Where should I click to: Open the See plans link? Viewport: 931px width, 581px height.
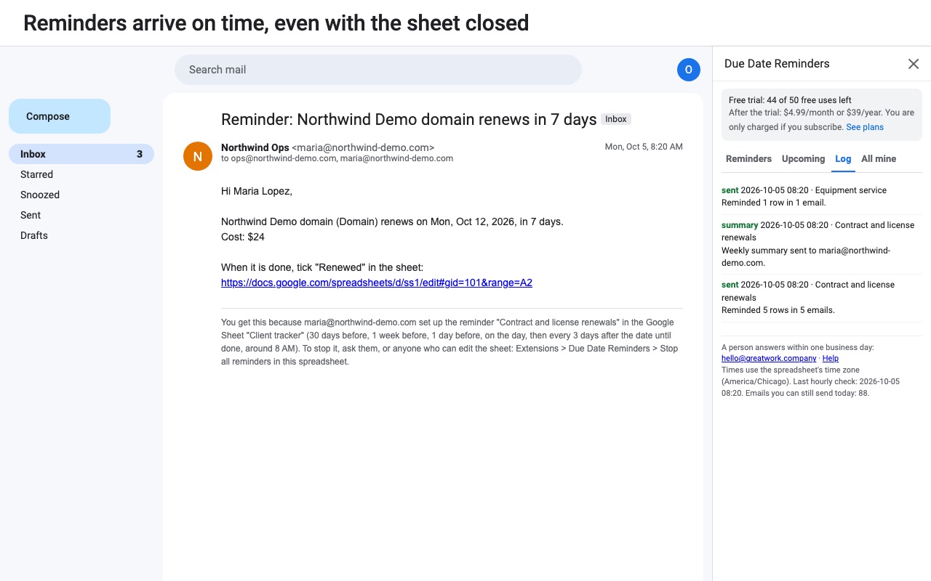[x=865, y=127]
